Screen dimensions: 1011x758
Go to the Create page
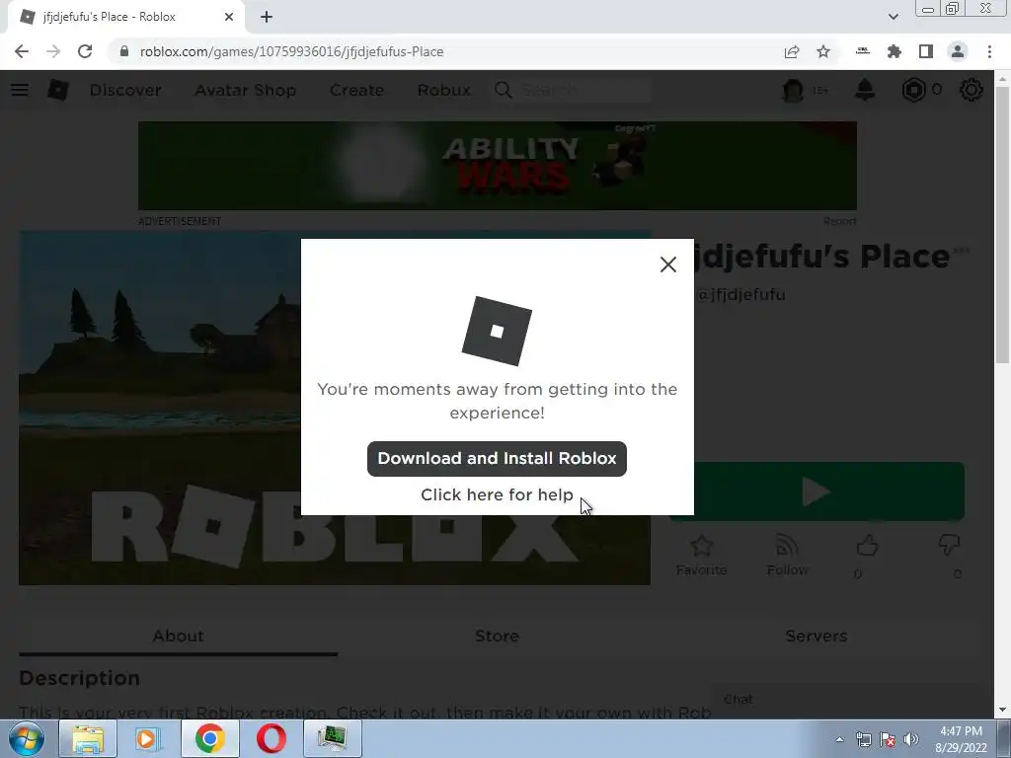click(356, 90)
